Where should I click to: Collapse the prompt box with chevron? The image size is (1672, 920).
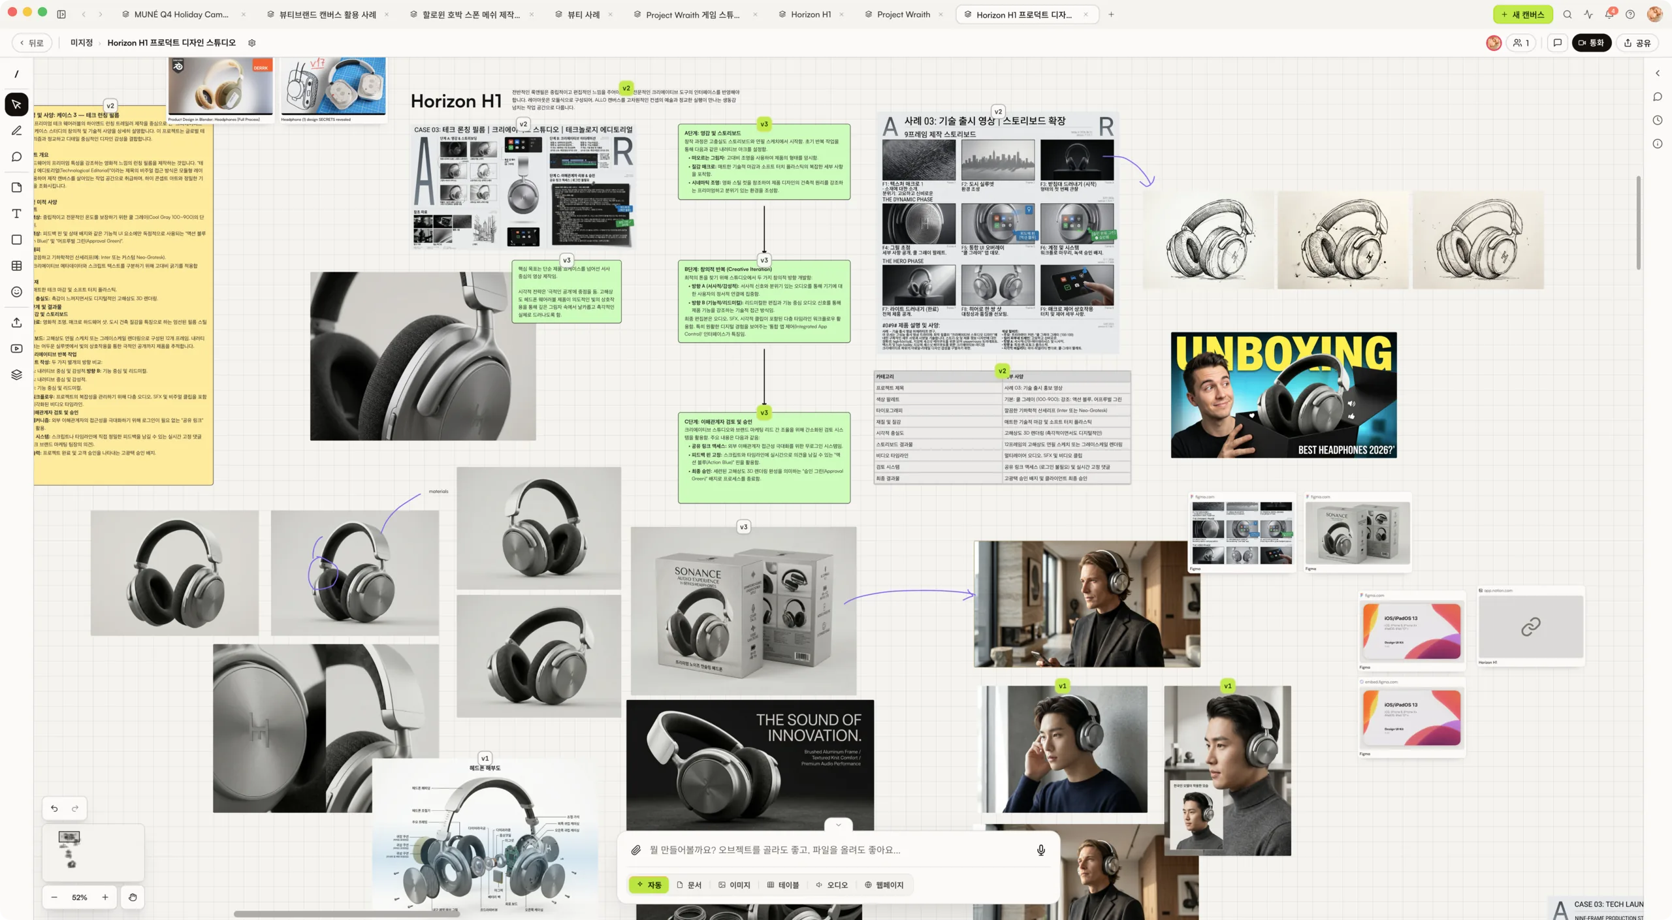pyautogui.click(x=839, y=825)
